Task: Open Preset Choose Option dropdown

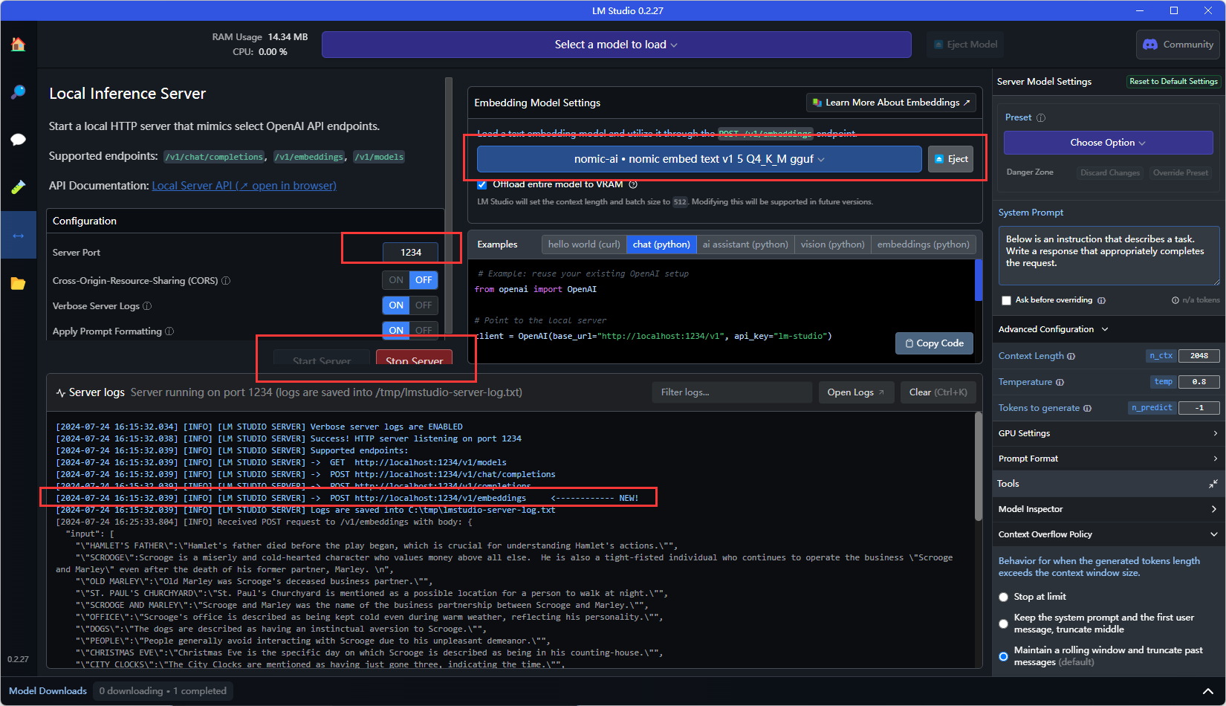Action: point(1108,143)
